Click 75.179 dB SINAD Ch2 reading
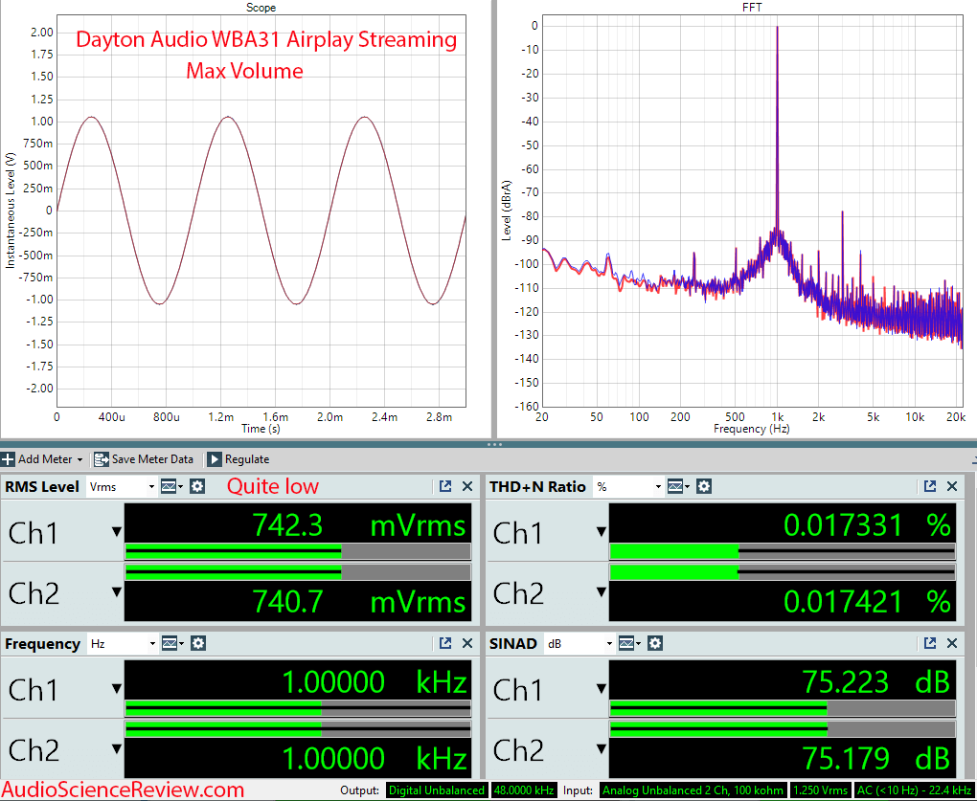977x801 pixels. click(x=875, y=759)
